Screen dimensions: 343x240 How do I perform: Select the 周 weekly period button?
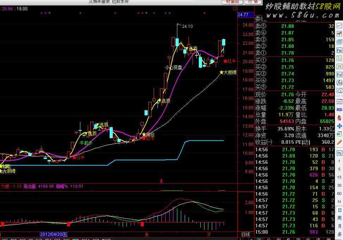(x=339, y=219)
